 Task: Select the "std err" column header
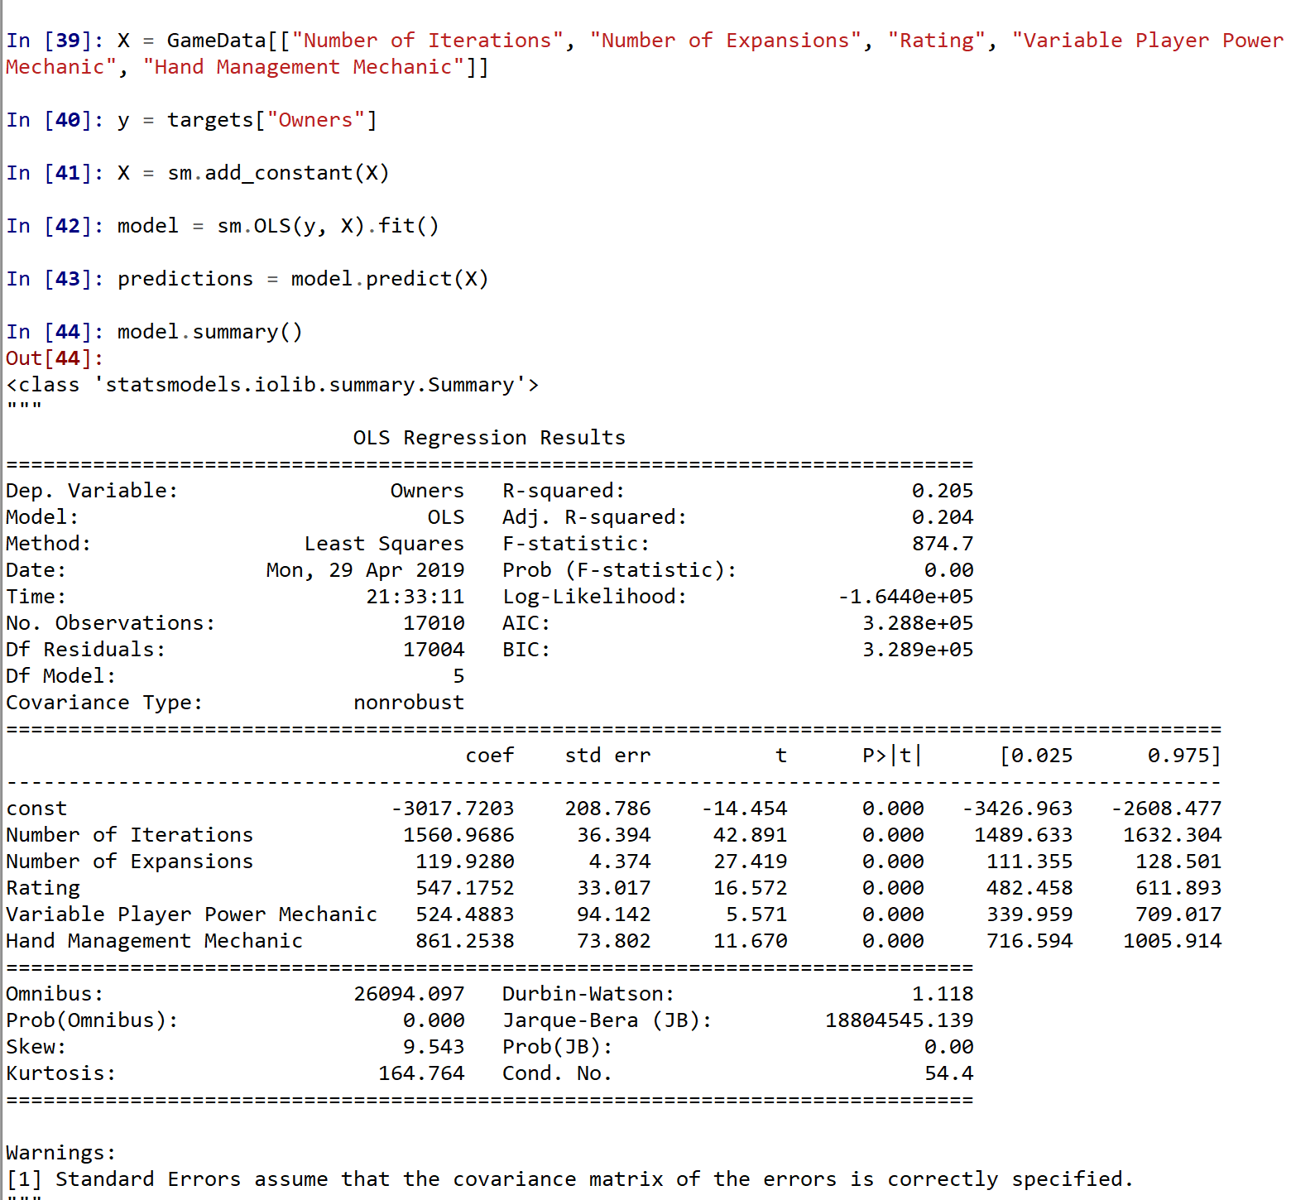(x=607, y=756)
